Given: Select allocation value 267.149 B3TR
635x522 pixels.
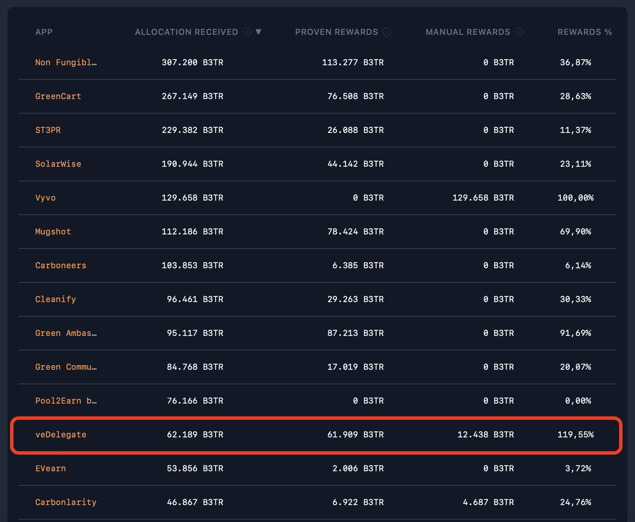Looking at the screenshot, I should click(x=193, y=96).
